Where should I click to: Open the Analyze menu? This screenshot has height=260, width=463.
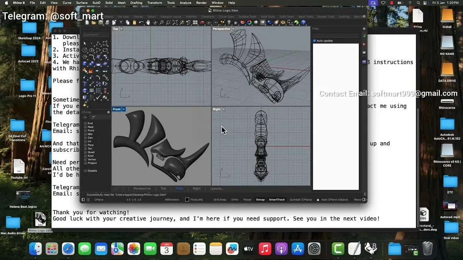coord(185,3)
